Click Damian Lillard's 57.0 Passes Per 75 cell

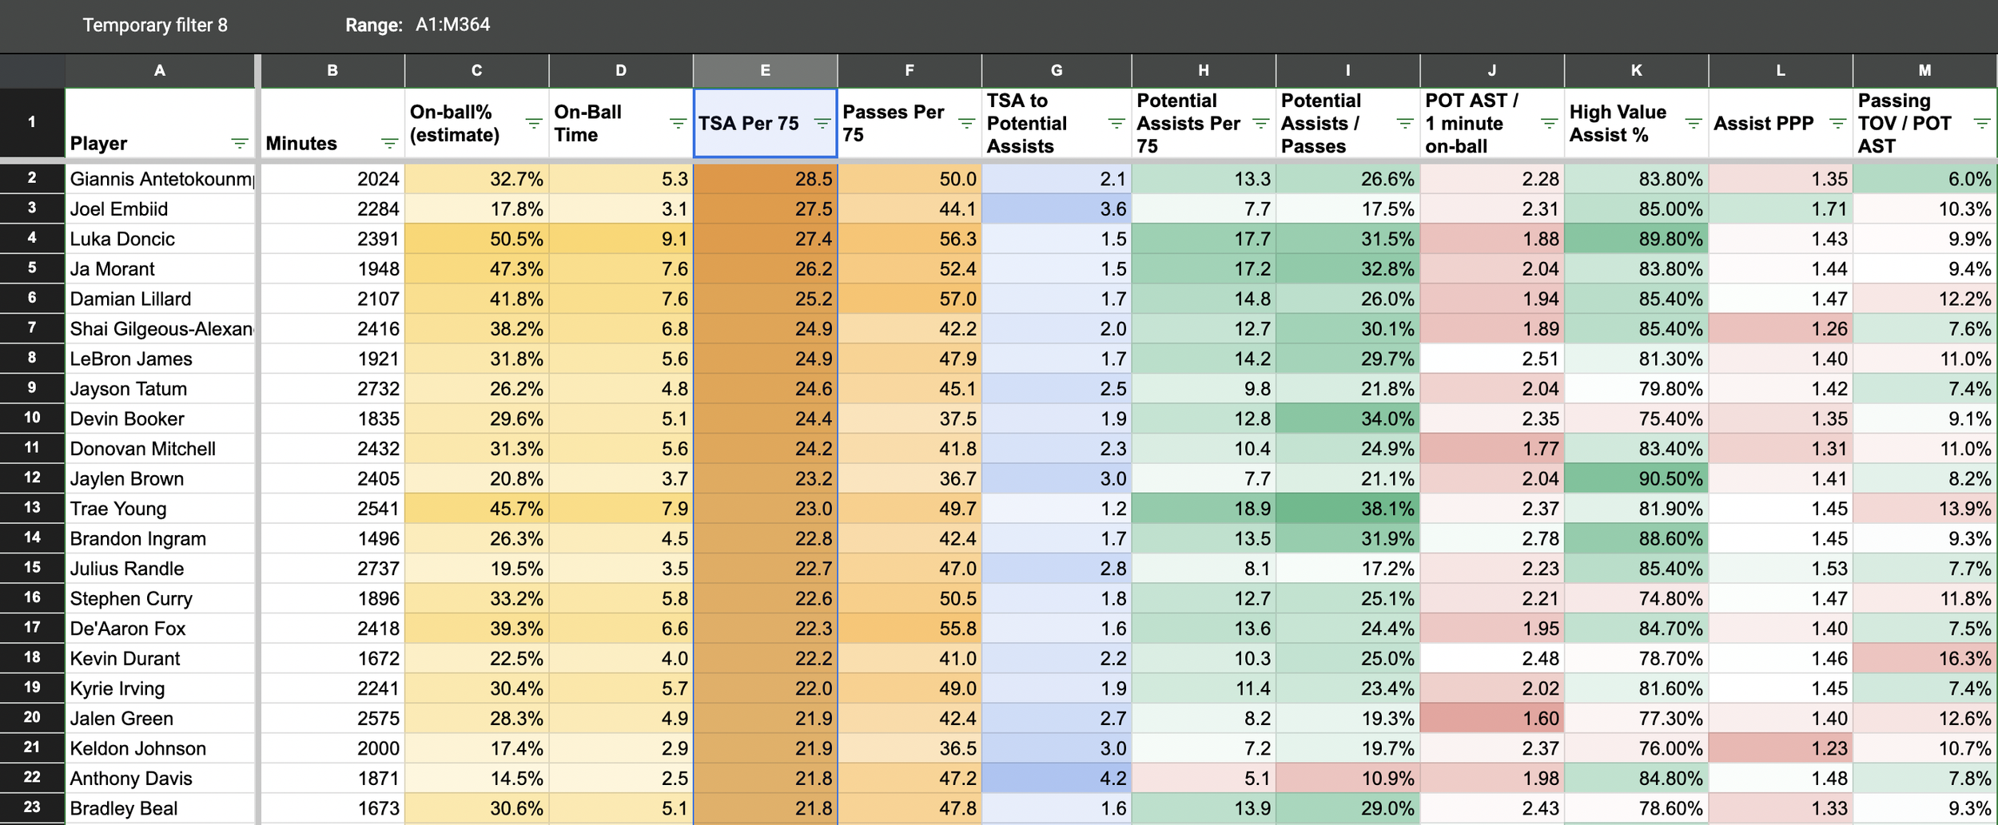click(909, 299)
